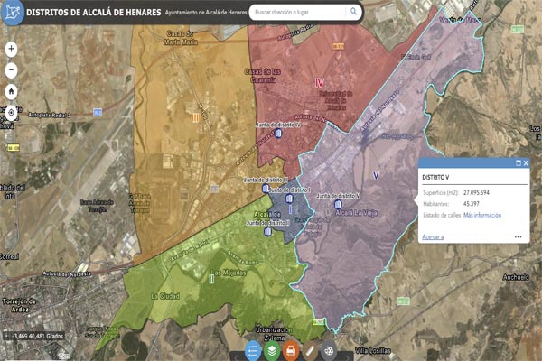Click the 'Acercar a' zoom link
The width and height of the screenshot is (542, 361).
click(433, 236)
